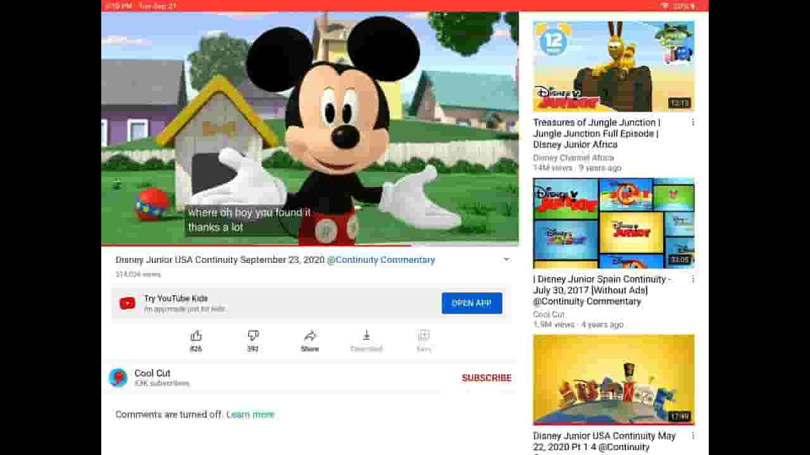Tap 'Cool Cut' under Spain Continuity video

pyautogui.click(x=549, y=315)
